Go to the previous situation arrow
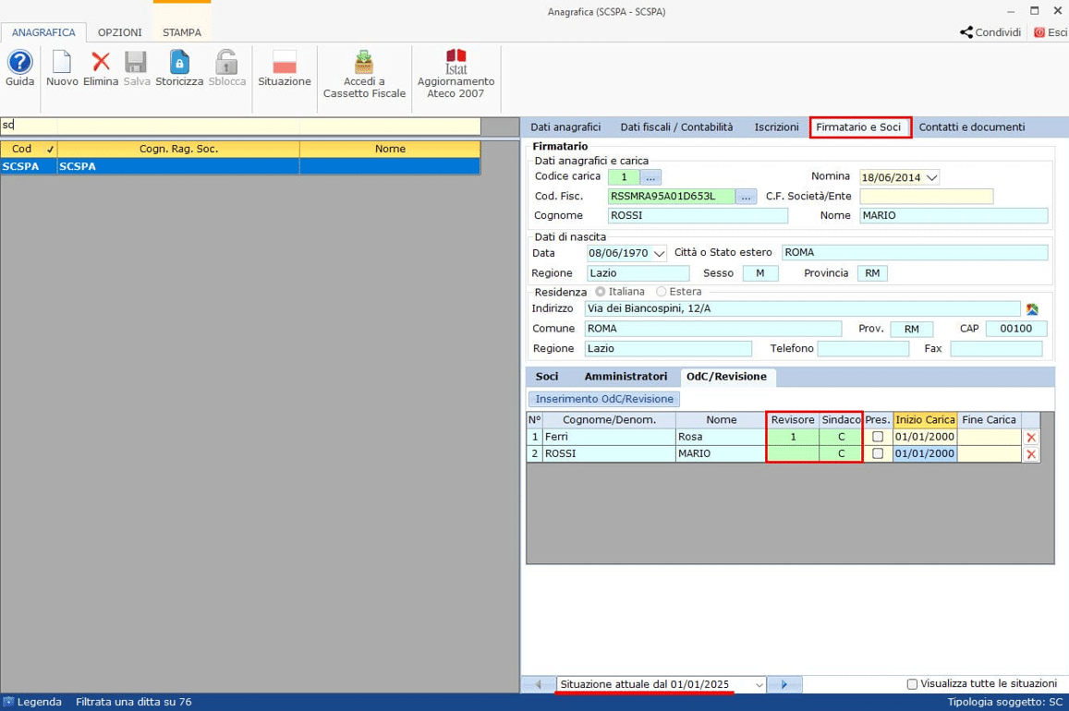This screenshot has height=711, width=1069. [x=539, y=684]
